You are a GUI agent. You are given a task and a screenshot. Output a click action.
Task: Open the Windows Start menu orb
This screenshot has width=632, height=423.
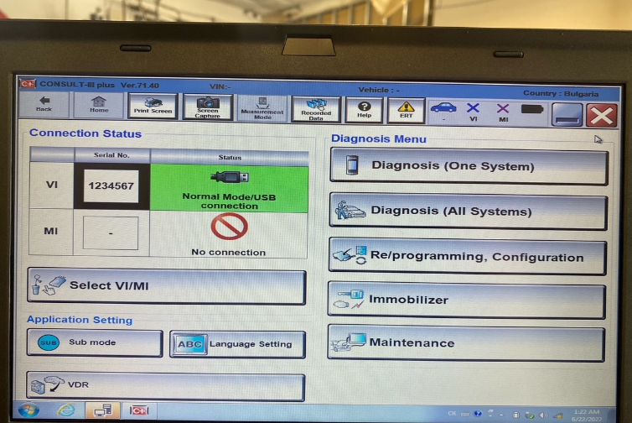(28, 410)
